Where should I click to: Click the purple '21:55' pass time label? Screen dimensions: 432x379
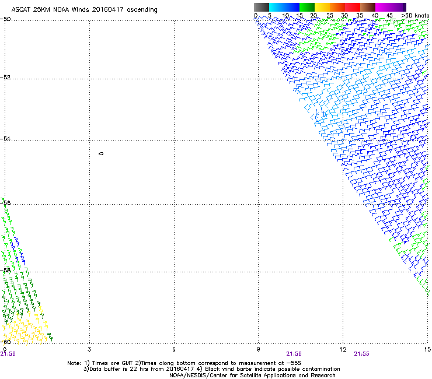361,354
